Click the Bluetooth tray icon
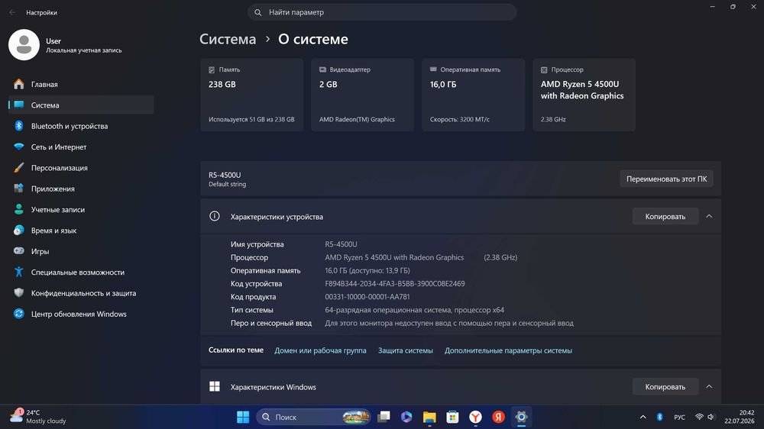 (659, 417)
